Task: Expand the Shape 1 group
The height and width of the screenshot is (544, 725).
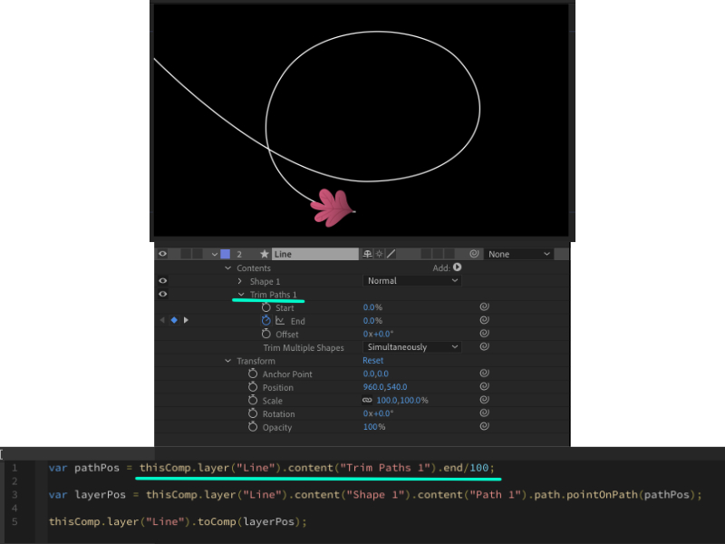Action: click(239, 281)
